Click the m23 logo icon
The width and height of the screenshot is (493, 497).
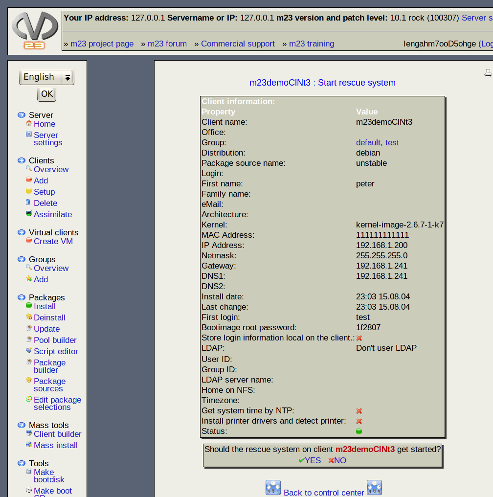pyautogui.click(x=35, y=31)
